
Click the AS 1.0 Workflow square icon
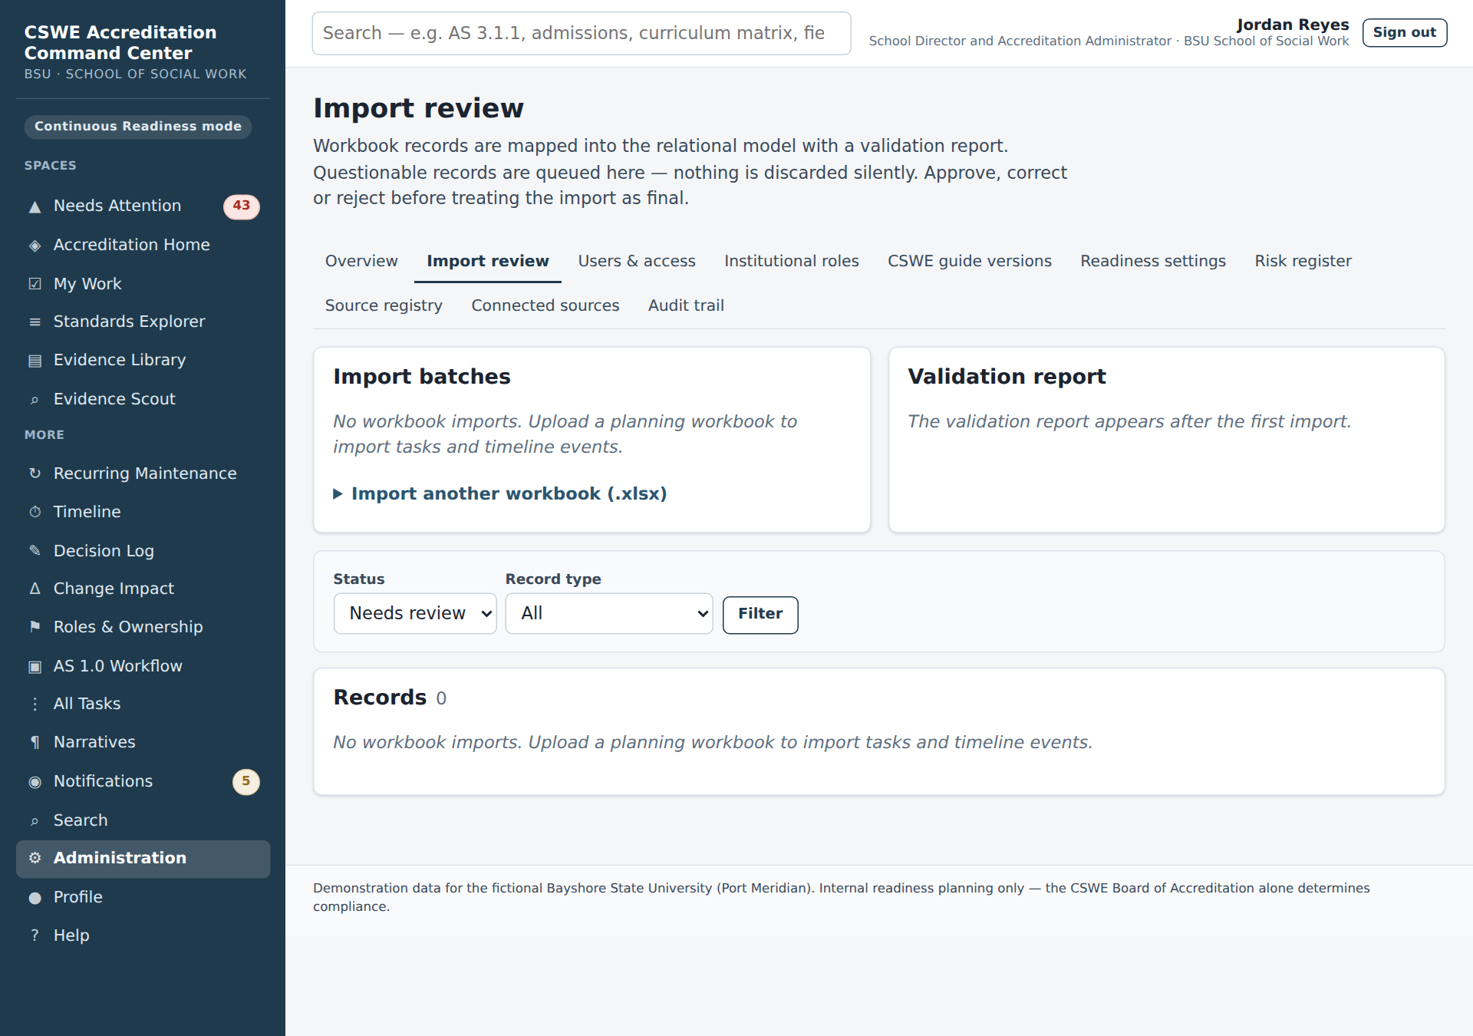(x=35, y=666)
